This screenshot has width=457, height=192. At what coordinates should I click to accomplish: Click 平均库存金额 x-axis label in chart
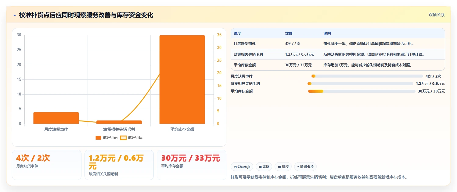click(x=182, y=129)
